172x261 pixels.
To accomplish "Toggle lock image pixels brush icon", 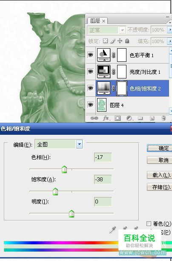I will tap(112, 41).
